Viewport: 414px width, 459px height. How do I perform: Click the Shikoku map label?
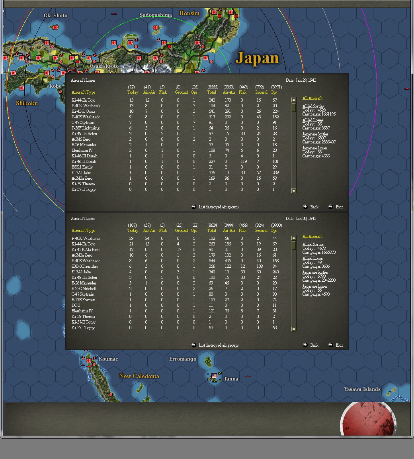click(x=27, y=103)
